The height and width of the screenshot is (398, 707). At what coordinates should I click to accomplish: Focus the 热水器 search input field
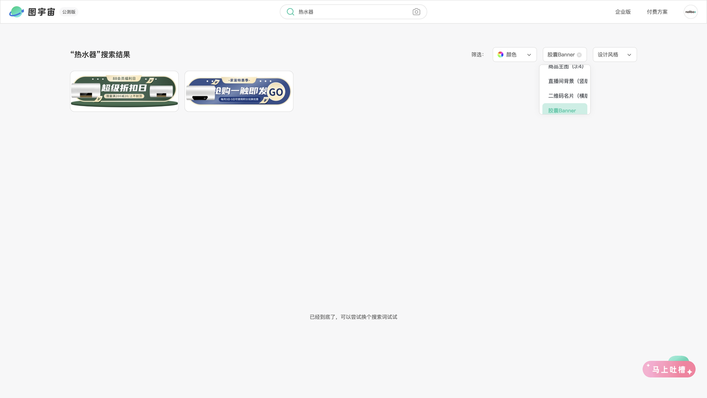tap(353, 12)
